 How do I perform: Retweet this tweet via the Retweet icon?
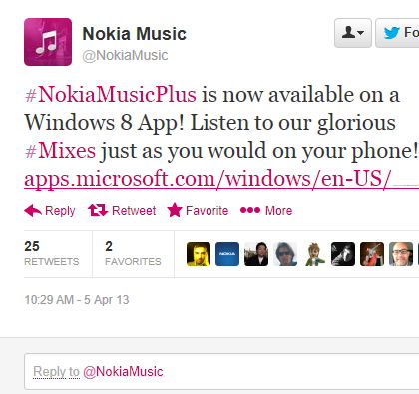pos(98,210)
